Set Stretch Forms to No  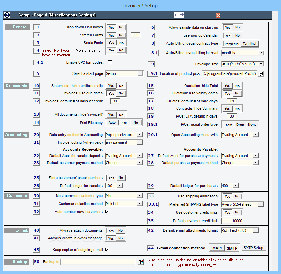coord(121,35)
